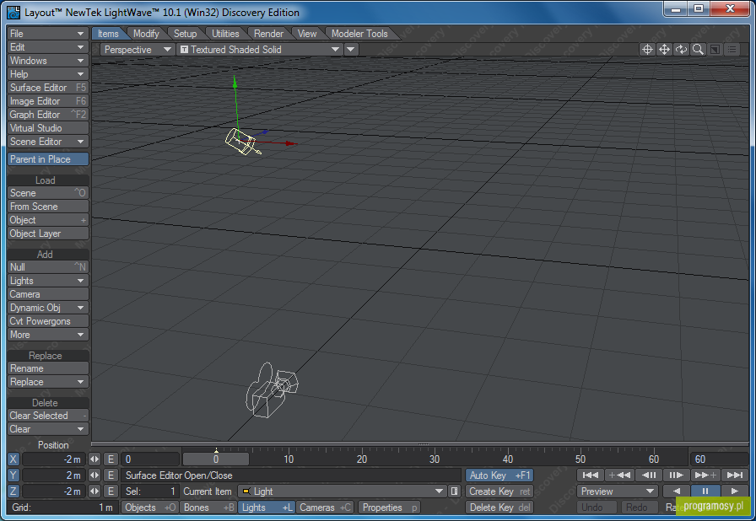Image resolution: width=756 pixels, height=521 pixels.
Task: Expand the Scene Editor dropdown
Action: [x=48, y=141]
